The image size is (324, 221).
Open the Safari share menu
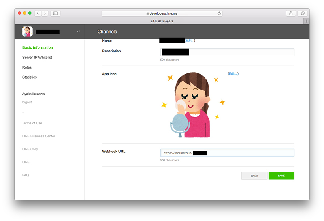[x=291, y=13]
